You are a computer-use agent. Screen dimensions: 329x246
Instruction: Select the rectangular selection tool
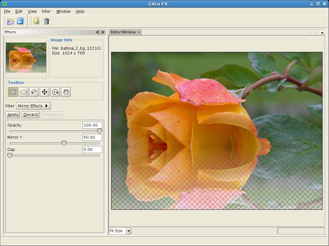pyautogui.click(x=13, y=92)
